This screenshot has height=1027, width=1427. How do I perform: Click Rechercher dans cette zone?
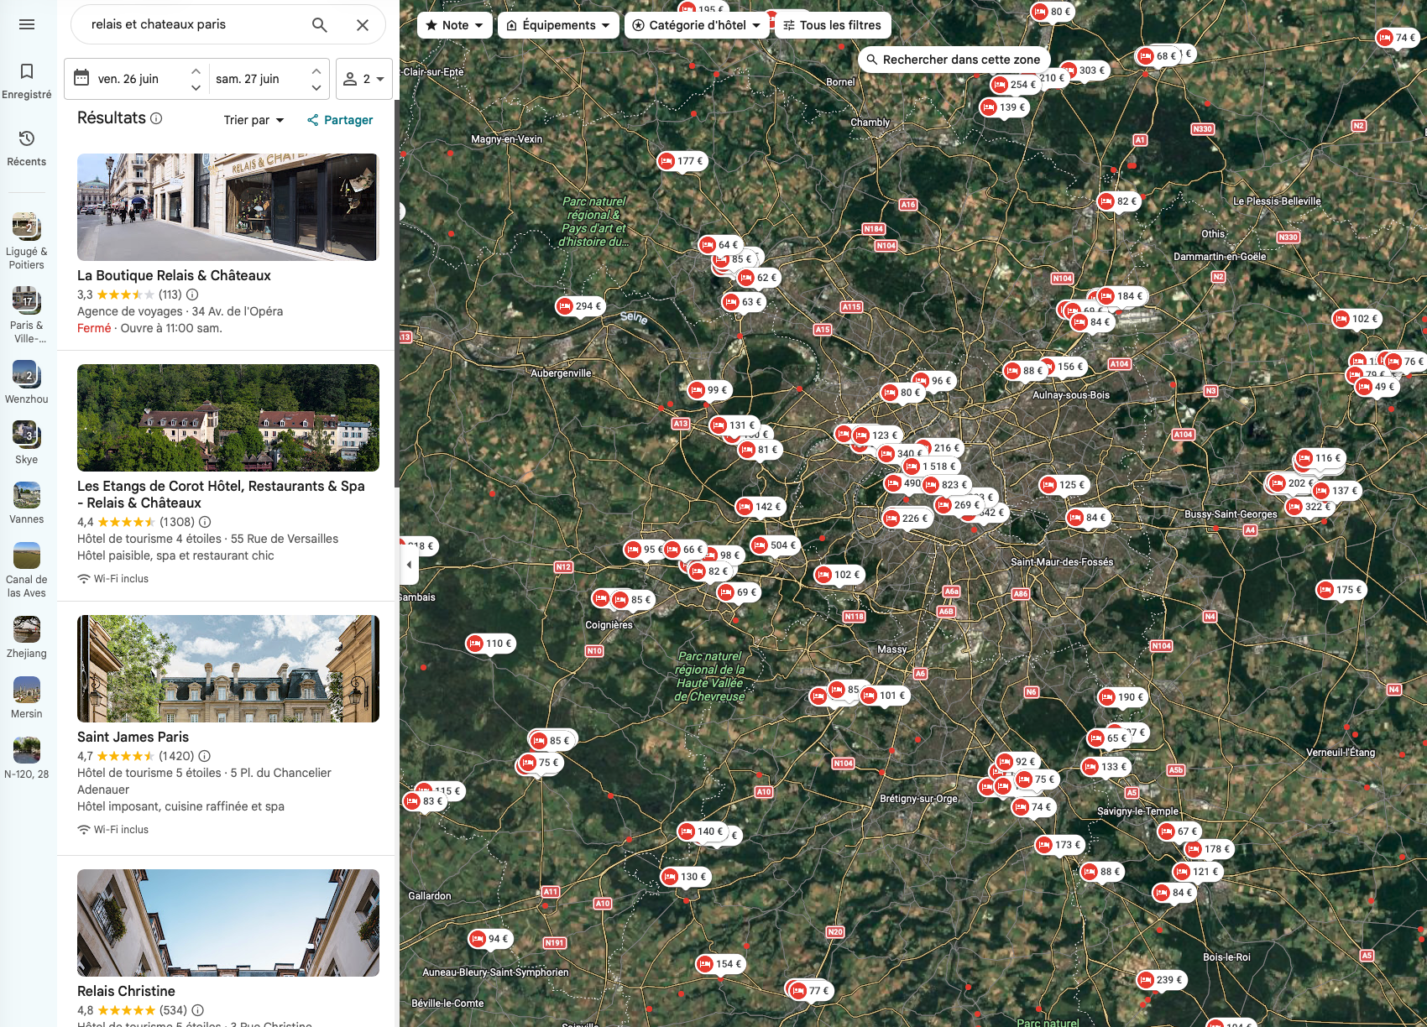click(954, 60)
